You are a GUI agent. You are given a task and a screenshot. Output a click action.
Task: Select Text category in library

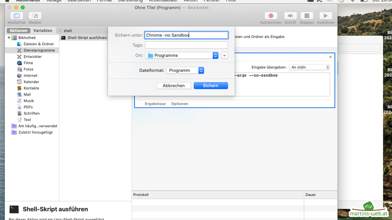(27, 120)
